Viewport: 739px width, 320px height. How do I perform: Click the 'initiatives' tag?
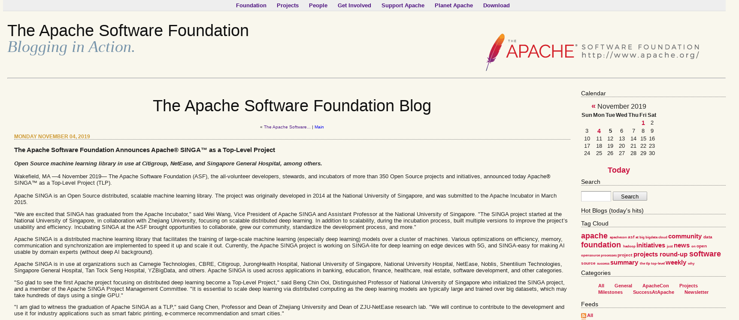[651, 245]
